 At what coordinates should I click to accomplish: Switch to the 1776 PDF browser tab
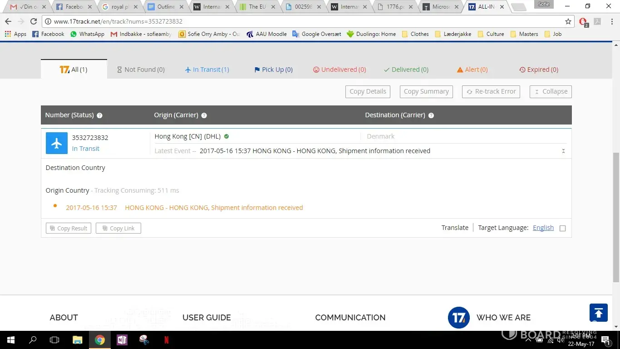[394, 7]
